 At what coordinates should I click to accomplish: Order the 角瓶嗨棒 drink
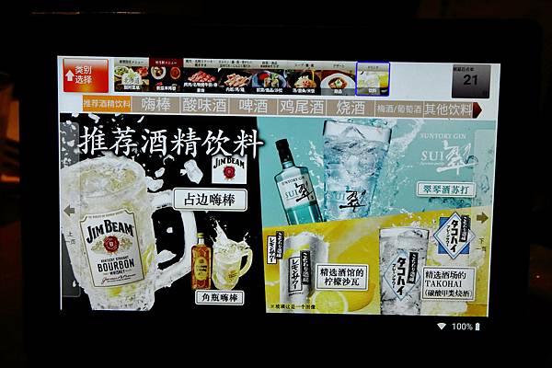pyautogui.click(x=220, y=297)
